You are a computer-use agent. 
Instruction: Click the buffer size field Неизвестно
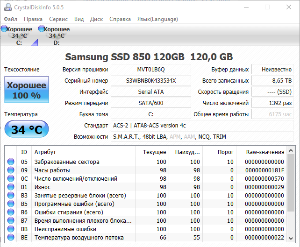[272, 70]
